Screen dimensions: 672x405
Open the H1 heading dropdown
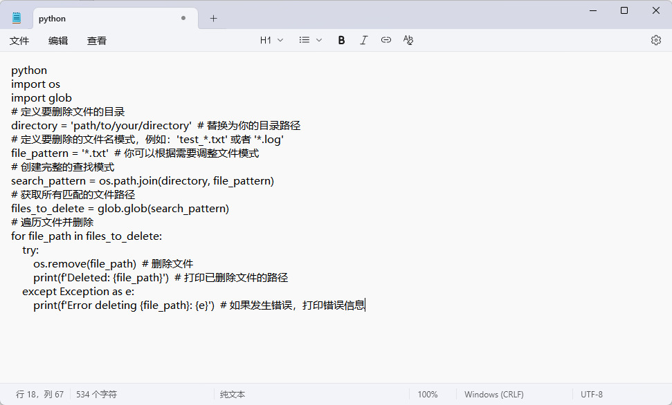pos(271,40)
